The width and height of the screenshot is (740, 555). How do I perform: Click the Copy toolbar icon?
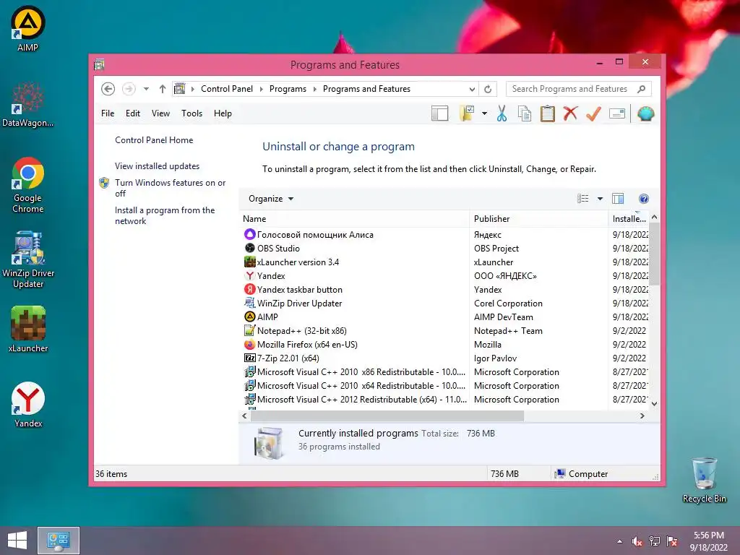[525, 113]
